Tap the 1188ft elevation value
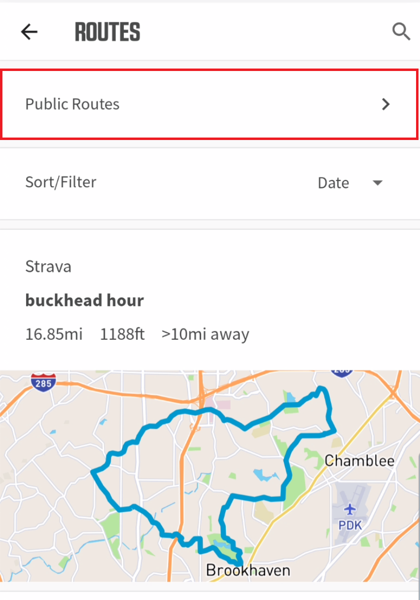The width and height of the screenshot is (420, 600). pyautogui.click(x=122, y=334)
